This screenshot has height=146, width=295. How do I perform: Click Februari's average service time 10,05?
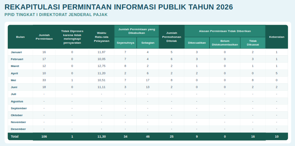(x=102, y=59)
